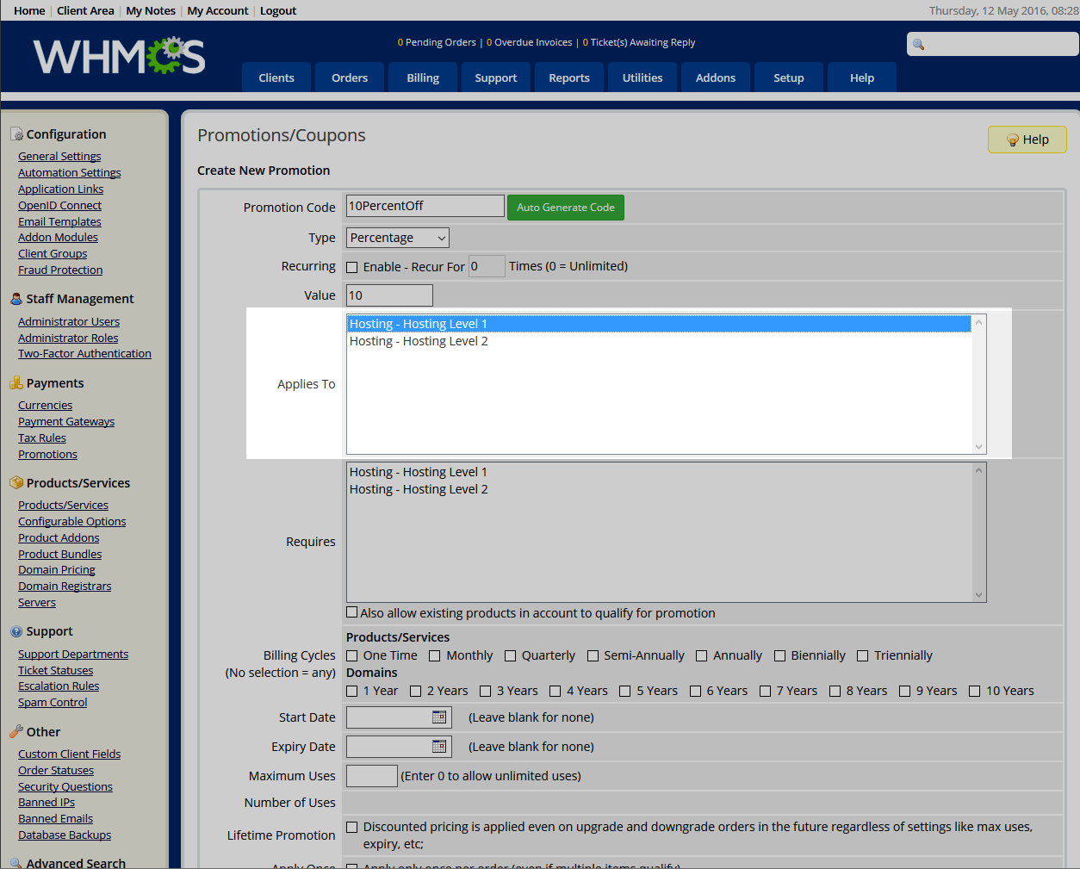
Task: Open the Reports tab
Action: click(x=569, y=78)
